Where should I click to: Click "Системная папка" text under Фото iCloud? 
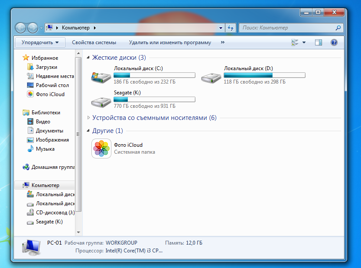click(134, 152)
